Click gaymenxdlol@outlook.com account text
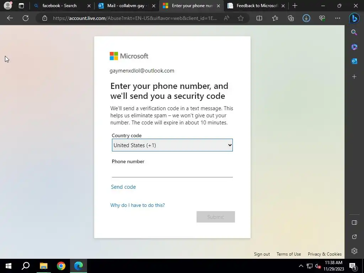364x273 pixels. (x=142, y=71)
